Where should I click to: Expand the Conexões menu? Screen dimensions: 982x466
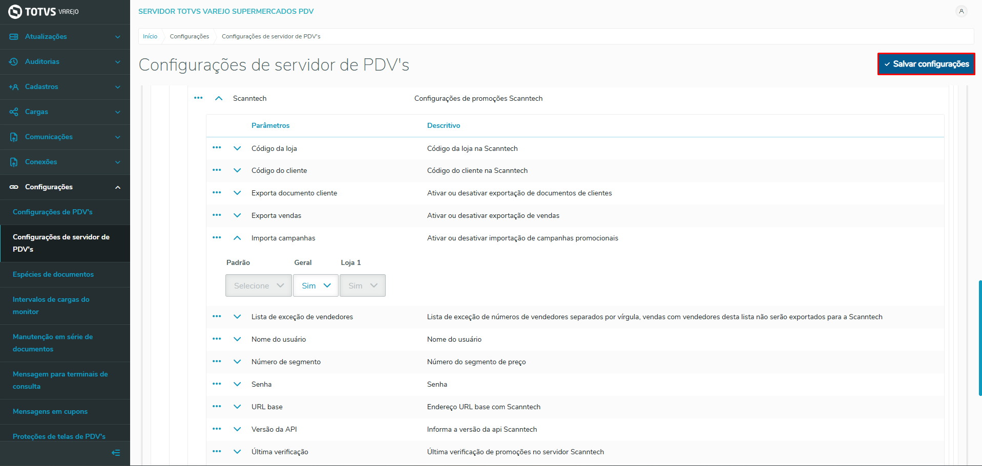118,162
